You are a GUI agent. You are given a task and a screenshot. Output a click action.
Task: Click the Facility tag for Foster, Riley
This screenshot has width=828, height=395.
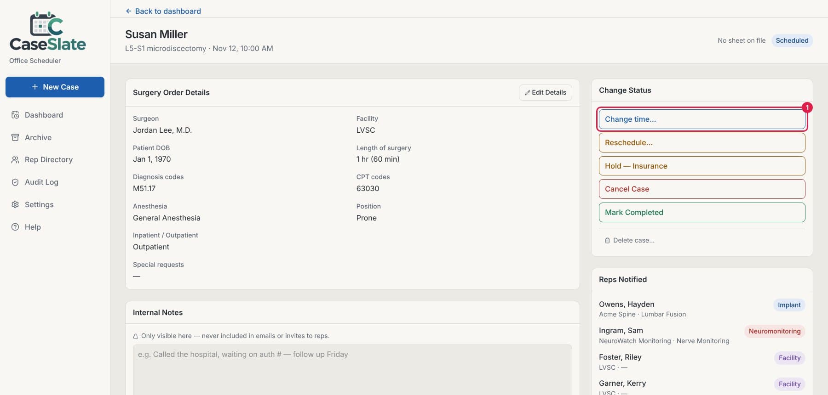point(790,358)
